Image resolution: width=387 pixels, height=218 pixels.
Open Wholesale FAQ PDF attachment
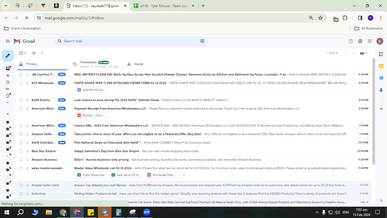(x=162, y=175)
